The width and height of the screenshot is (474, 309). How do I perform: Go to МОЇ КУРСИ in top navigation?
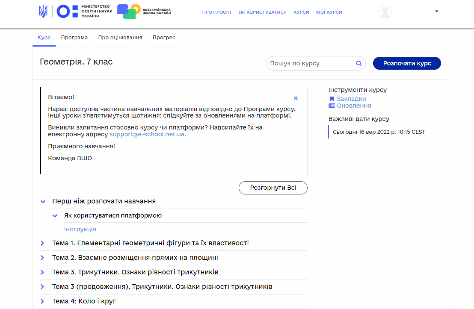pyautogui.click(x=329, y=12)
